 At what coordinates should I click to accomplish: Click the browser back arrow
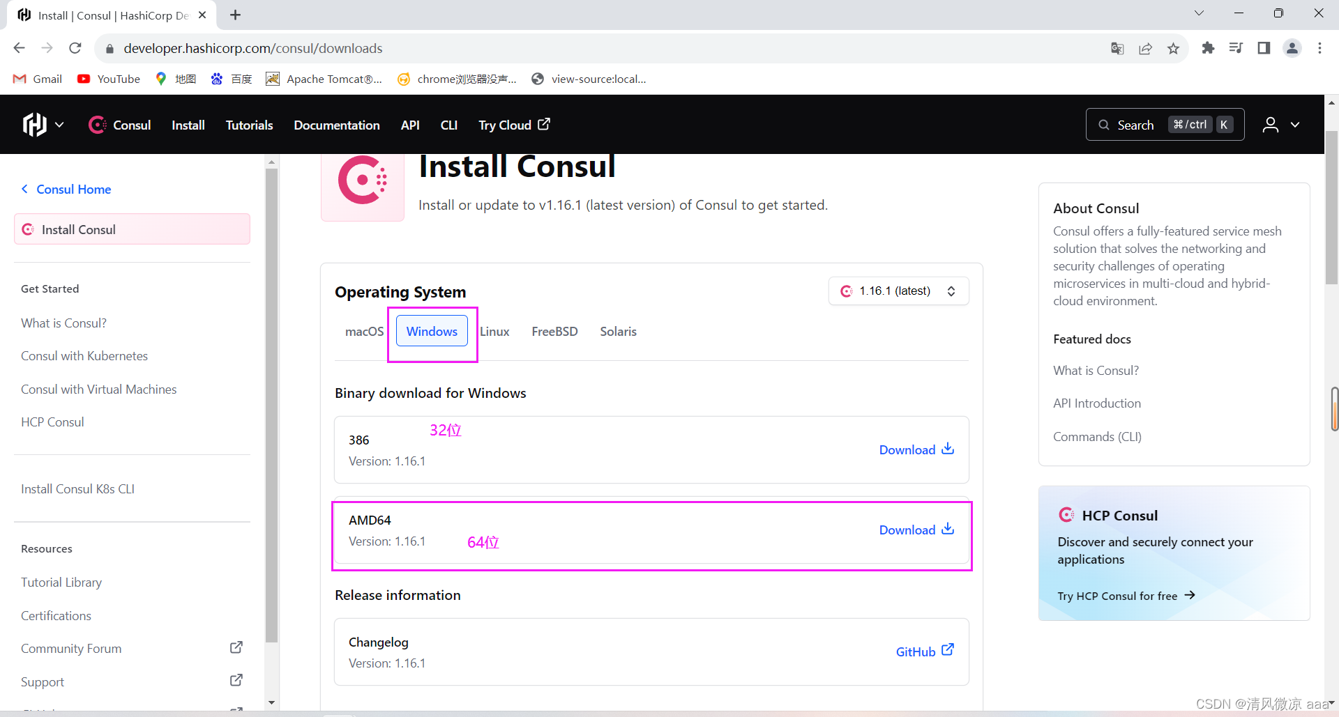(x=20, y=48)
